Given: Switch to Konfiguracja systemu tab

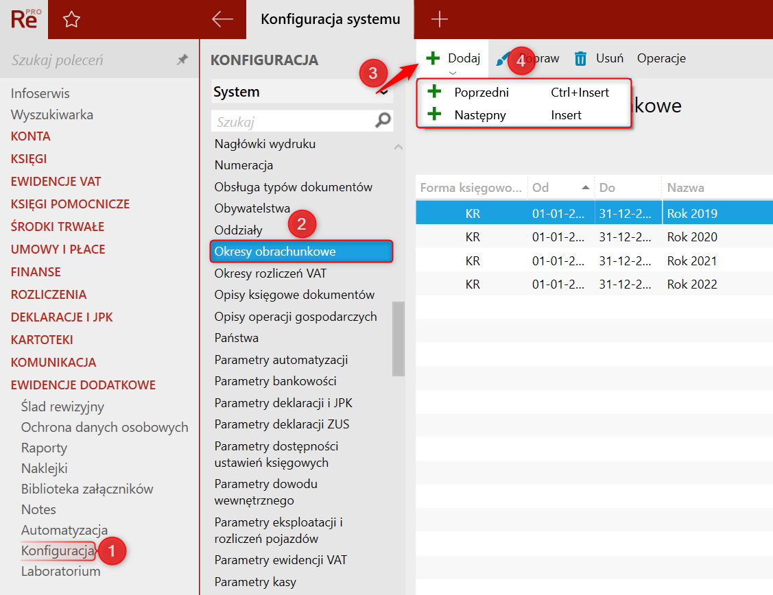Looking at the screenshot, I should 331,19.
